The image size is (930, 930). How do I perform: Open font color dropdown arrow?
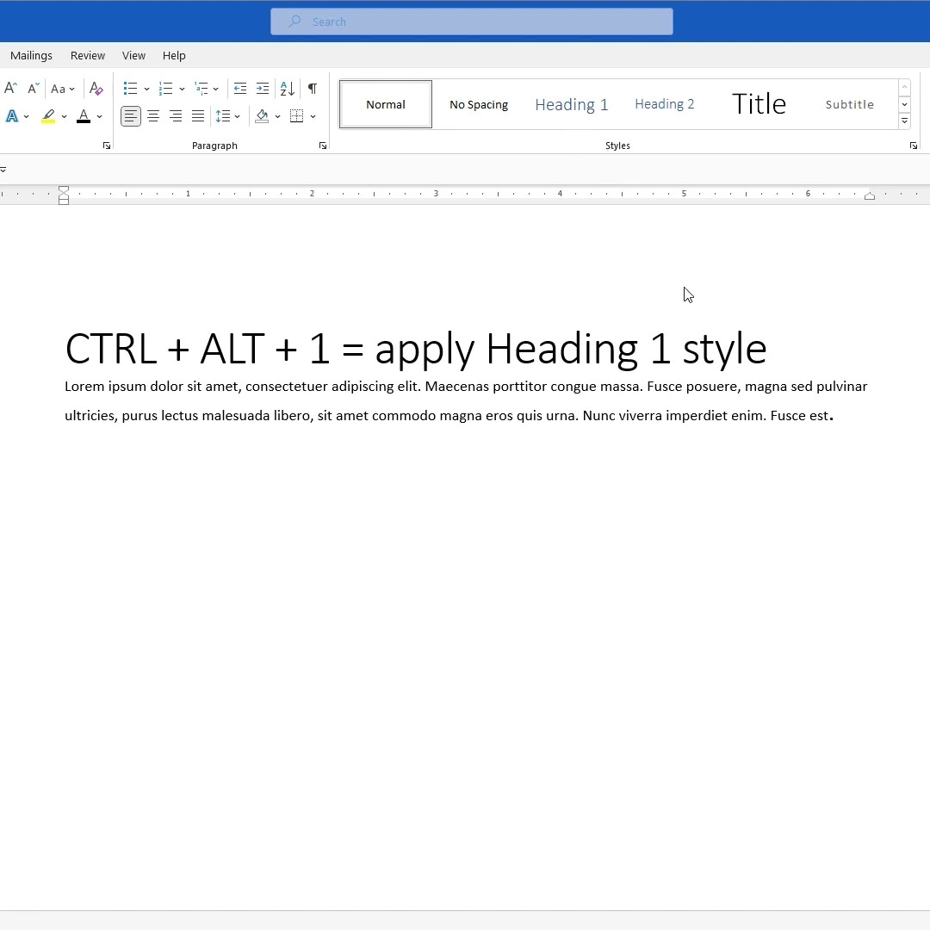pyautogui.click(x=99, y=117)
